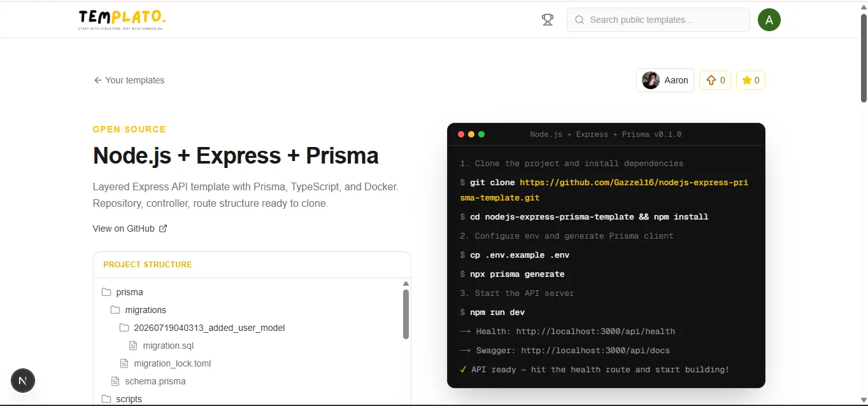Open the green A user avatar menu
The image size is (868, 406).
tap(769, 20)
